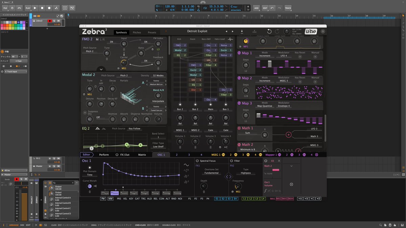
Task: Solo the Master track
Action: (54, 167)
